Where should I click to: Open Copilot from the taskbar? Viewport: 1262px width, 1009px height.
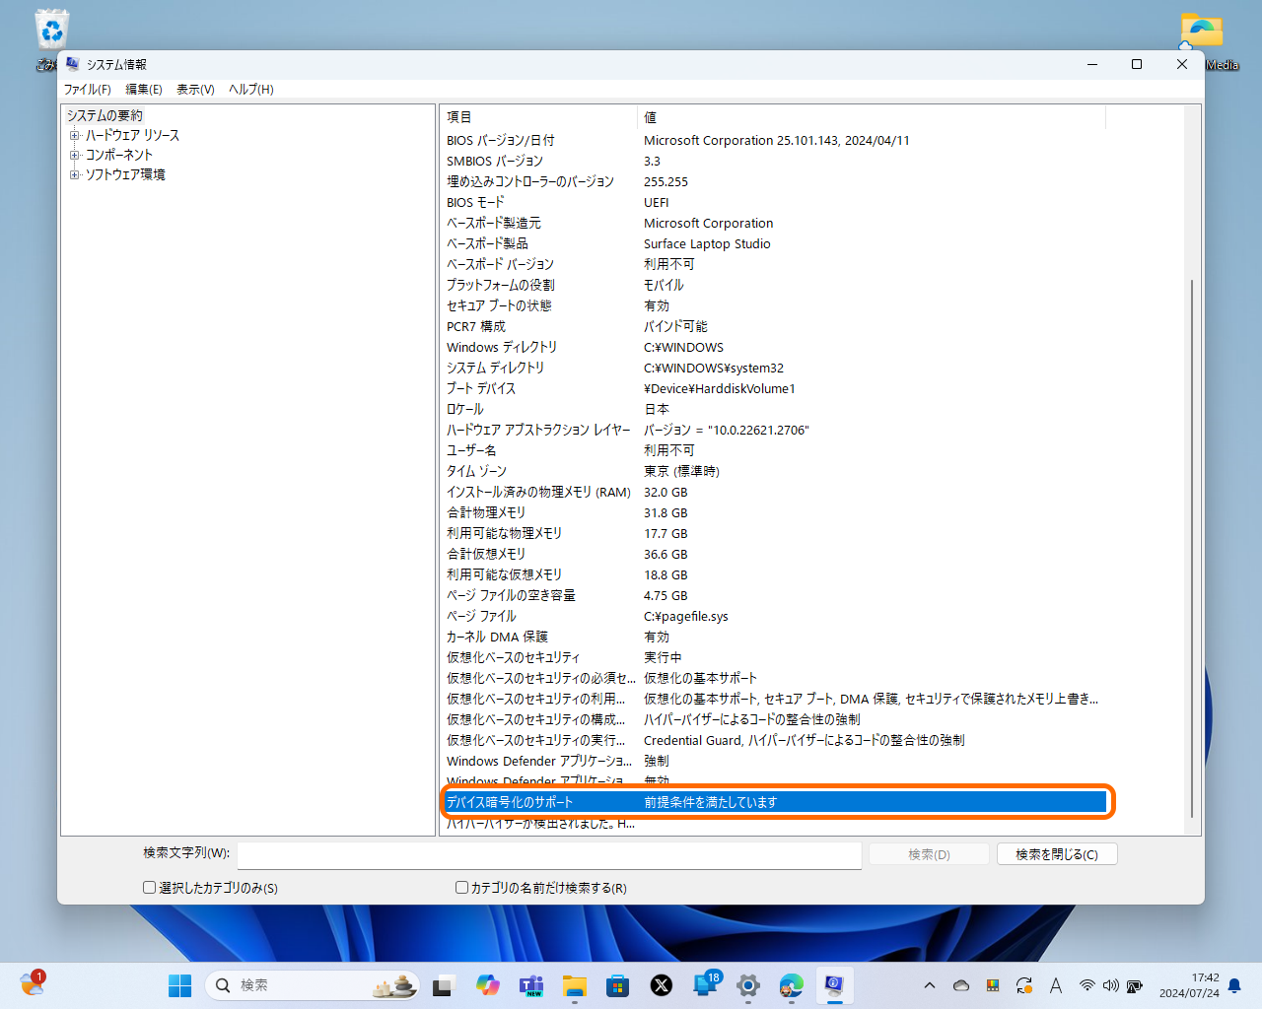tap(488, 985)
